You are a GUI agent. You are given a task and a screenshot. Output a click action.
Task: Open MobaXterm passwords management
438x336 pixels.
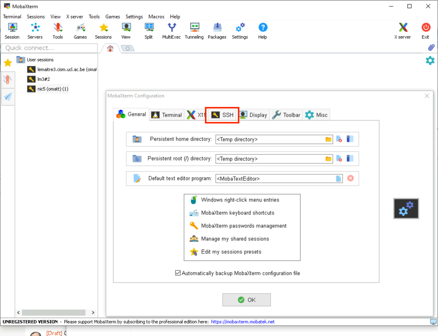coord(244,226)
